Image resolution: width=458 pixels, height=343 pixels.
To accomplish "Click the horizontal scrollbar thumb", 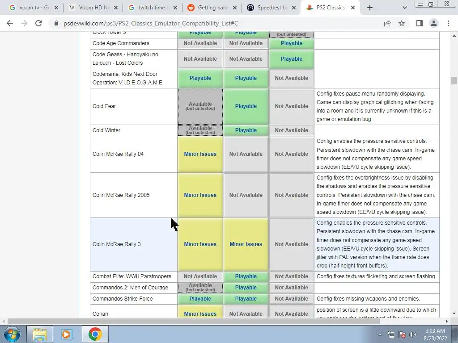I will tap(194, 321).
